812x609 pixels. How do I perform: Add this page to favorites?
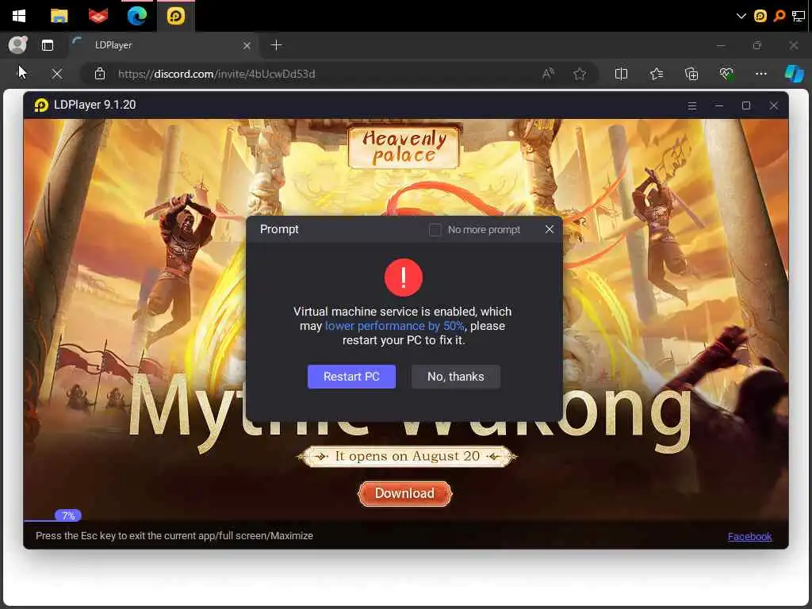tap(580, 74)
